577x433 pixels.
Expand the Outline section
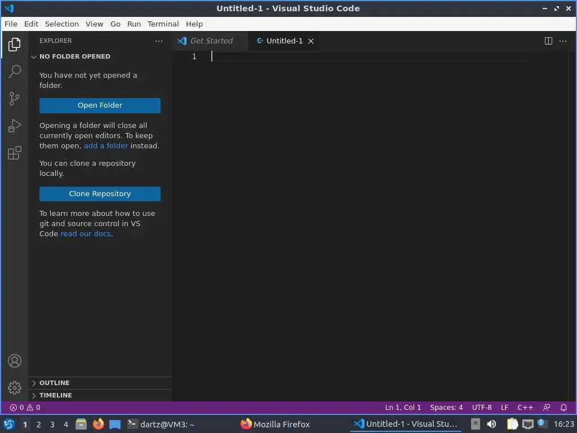pos(100,383)
